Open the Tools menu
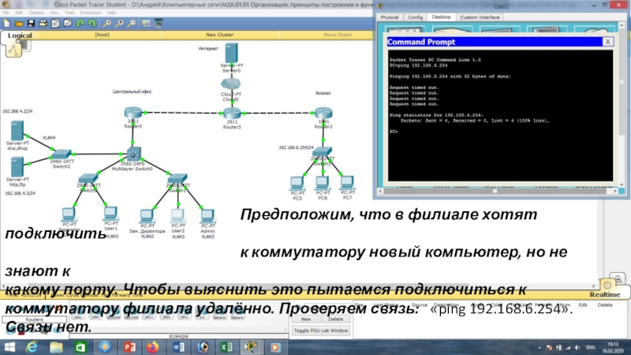Image resolution: width=631 pixels, height=355 pixels. coord(69,13)
